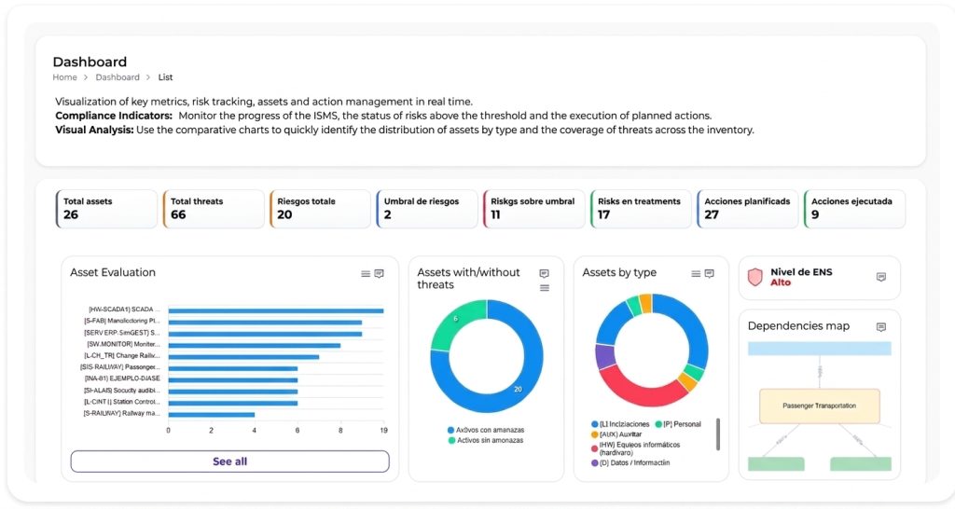
Task: Go to the Home breadcrumb link
Action: (64, 77)
